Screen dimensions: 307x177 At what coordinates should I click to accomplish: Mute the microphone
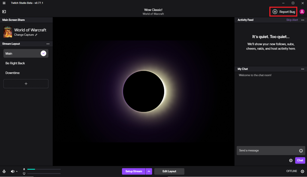click(4, 171)
